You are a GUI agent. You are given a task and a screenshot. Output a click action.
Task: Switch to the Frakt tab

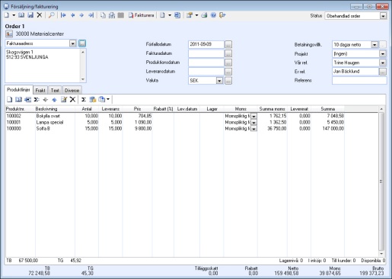pyautogui.click(x=40, y=90)
